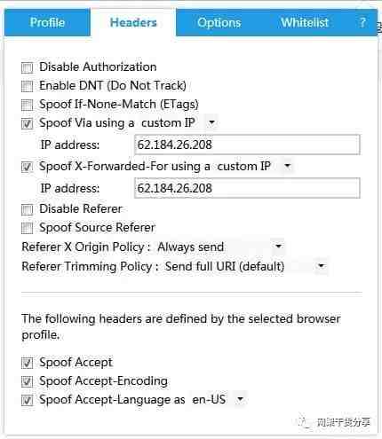382x439 pixels.
Task: Click the Spoof Via IP address field
Action: tap(247, 145)
